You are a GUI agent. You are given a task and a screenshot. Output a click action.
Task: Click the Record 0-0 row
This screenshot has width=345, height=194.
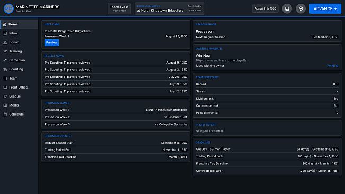click(x=267, y=84)
